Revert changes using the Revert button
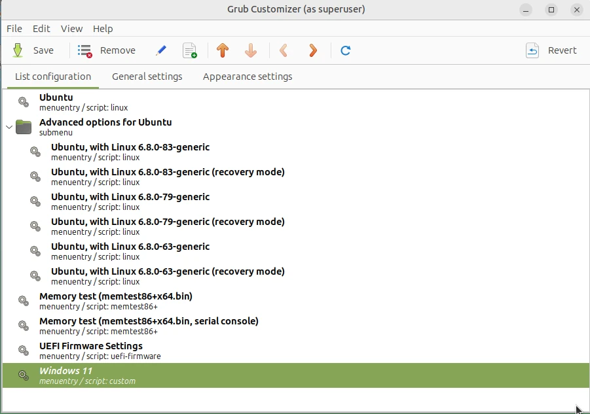 (x=551, y=50)
